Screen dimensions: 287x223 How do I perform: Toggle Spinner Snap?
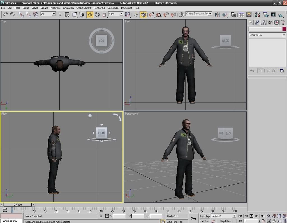[x=173, y=15]
